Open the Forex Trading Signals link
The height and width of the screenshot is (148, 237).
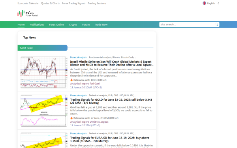73,3
